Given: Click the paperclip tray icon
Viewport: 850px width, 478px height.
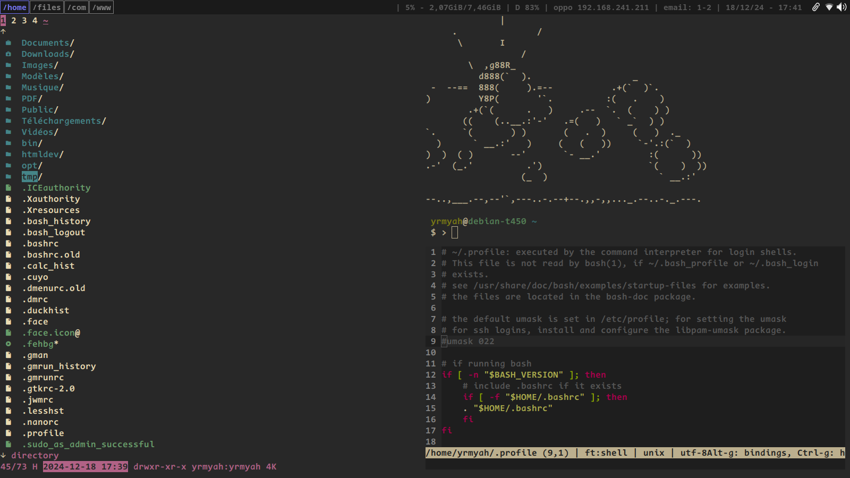Looking at the screenshot, I should pyautogui.click(x=816, y=7).
